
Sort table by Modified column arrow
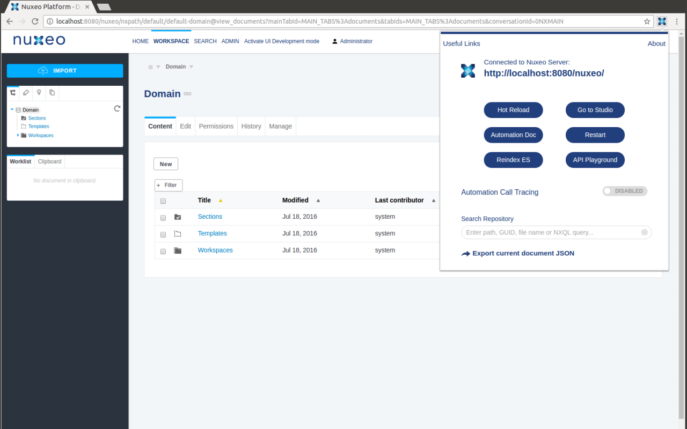pos(318,201)
